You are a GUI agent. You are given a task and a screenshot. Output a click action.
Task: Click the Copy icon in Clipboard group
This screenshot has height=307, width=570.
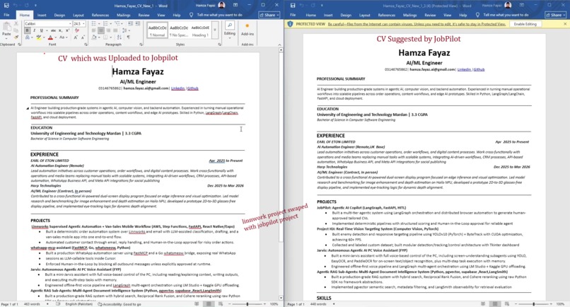pos(16,30)
